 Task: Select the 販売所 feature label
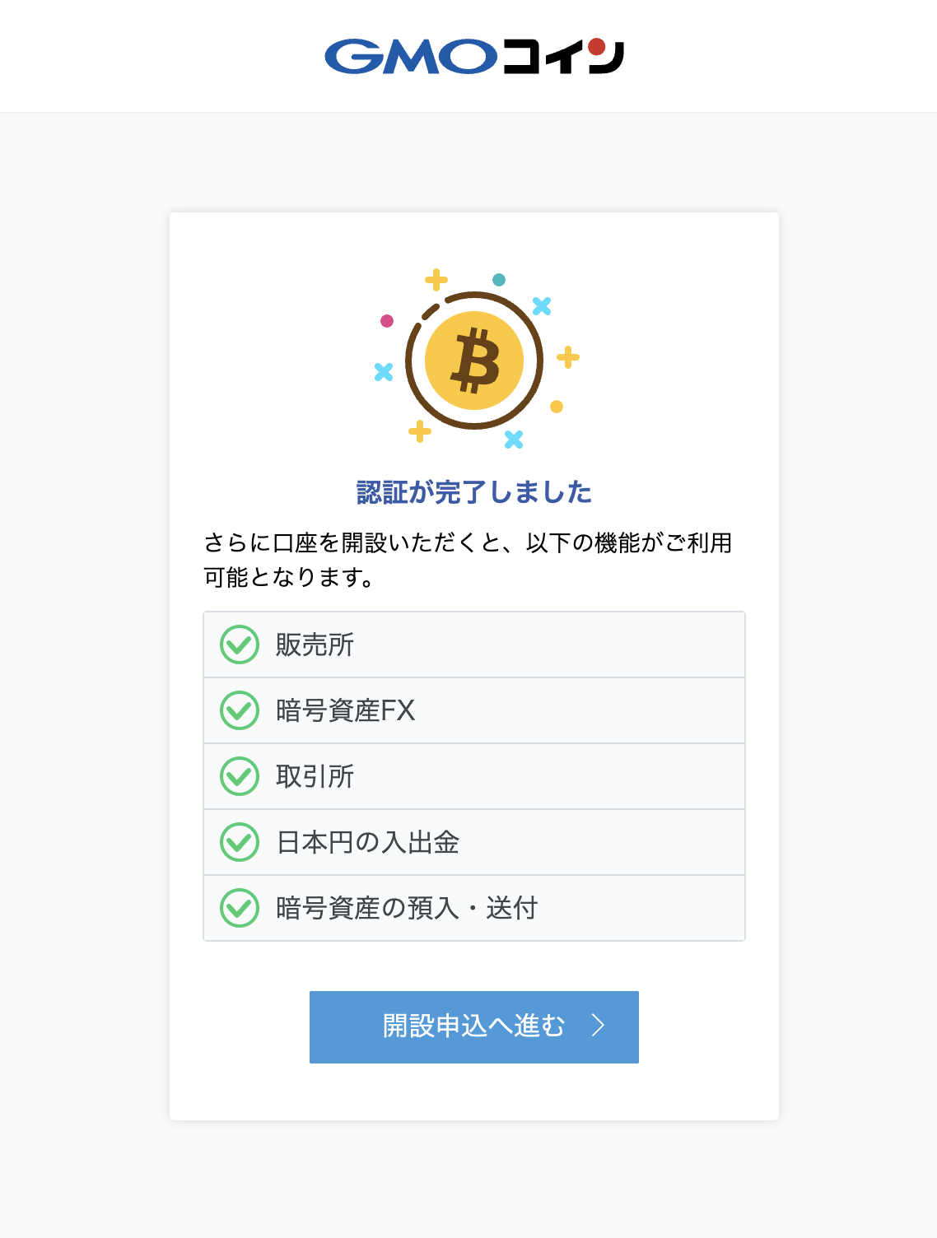pyautogui.click(x=315, y=645)
